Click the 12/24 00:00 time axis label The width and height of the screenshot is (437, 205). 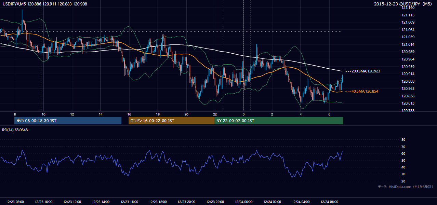(x=243, y=202)
